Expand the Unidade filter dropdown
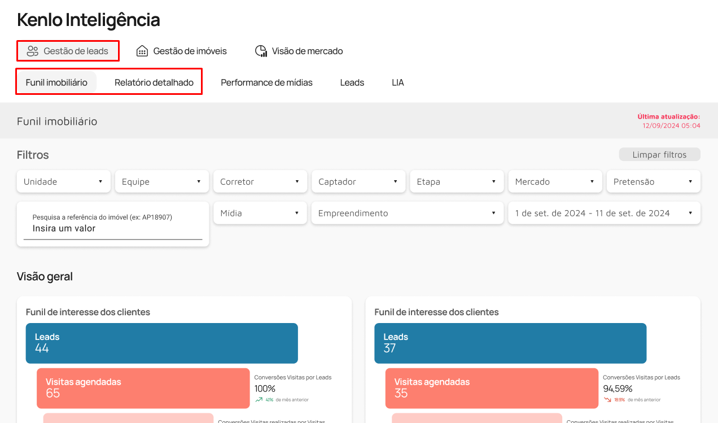This screenshot has width=718, height=423. coord(64,181)
